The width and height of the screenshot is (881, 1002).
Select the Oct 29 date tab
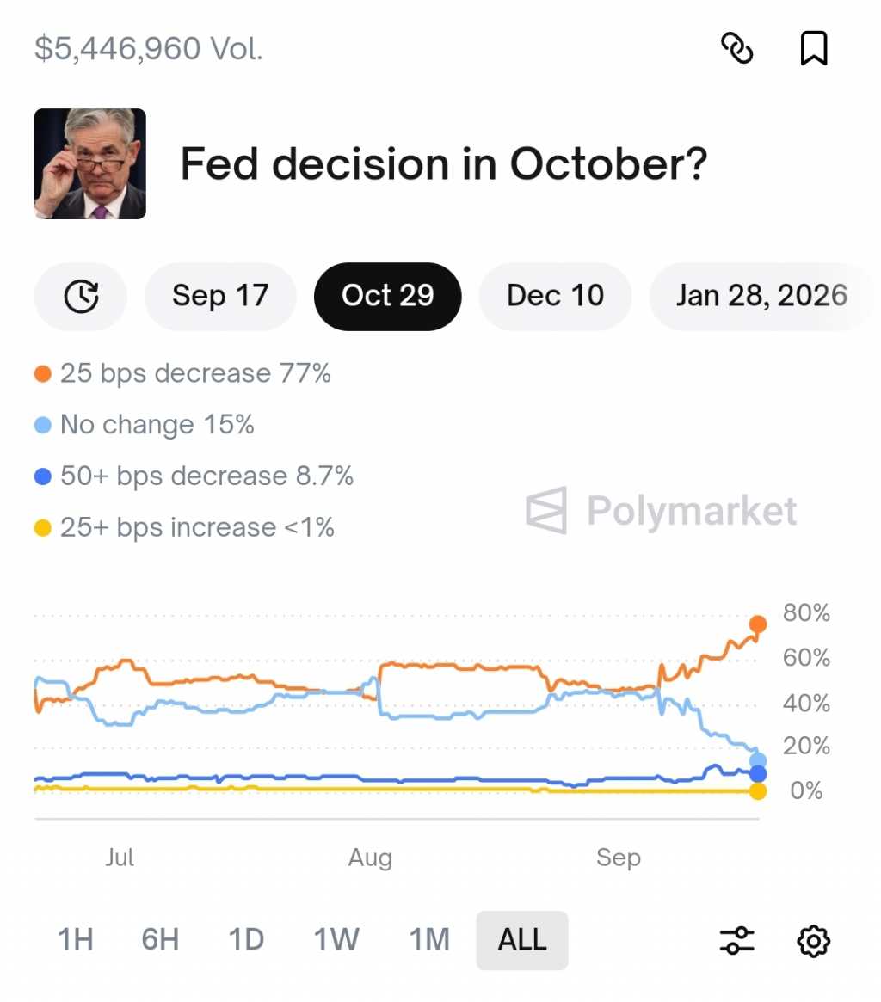pyautogui.click(x=387, y=297)
